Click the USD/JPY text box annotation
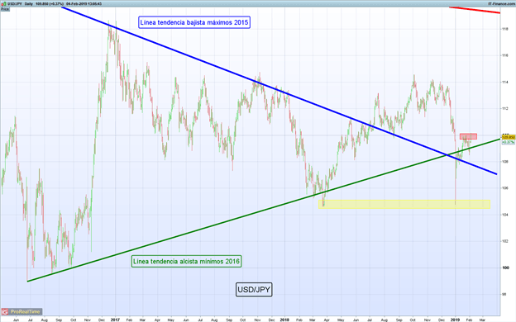The height and width of the screenshot is (322, 516). tap(254, 290)
